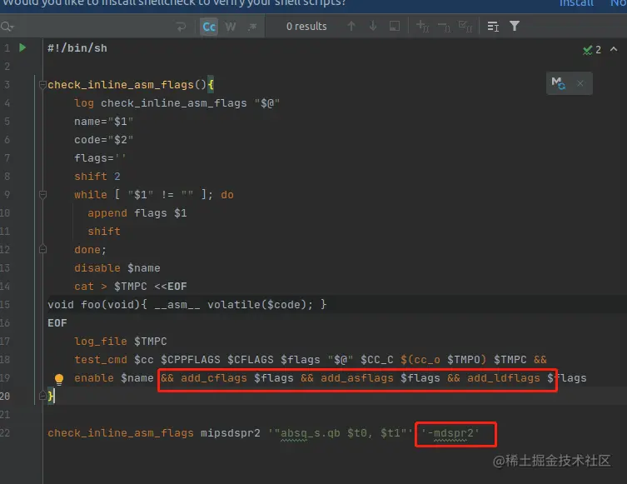627x484 pixels.
Task: Click the '#!/bin/sh' shebang line
Action: [x=77, y=48]
